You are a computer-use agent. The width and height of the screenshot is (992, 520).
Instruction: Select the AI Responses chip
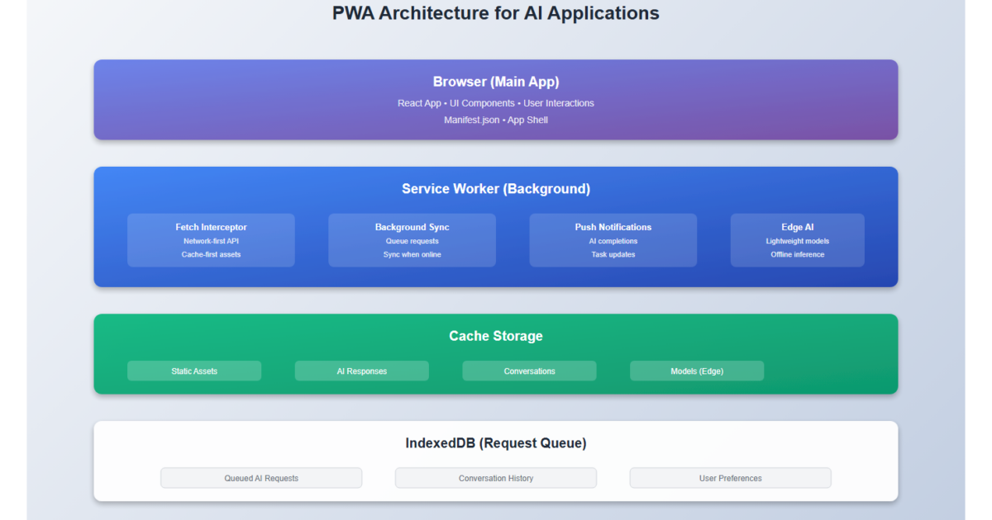[361, 371]
